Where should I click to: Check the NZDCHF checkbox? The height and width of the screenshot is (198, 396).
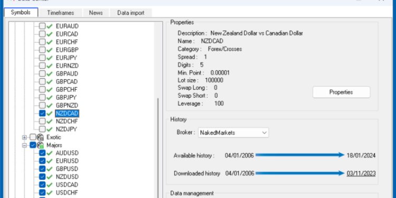(42, 121)
